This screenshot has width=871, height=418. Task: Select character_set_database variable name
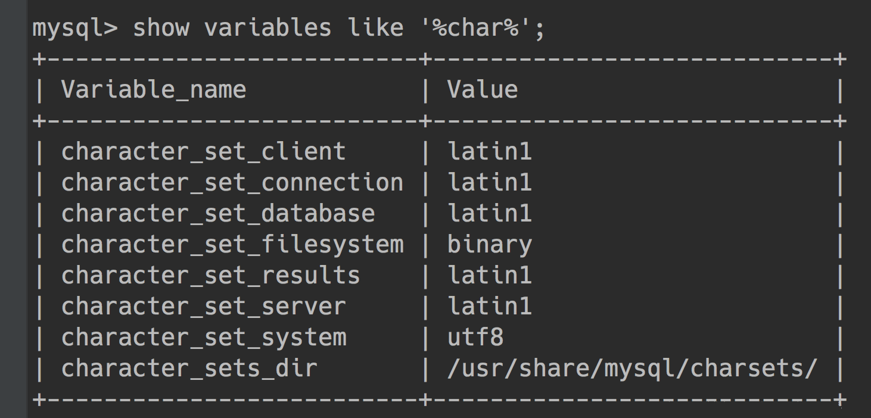click(x=218, y=214)
